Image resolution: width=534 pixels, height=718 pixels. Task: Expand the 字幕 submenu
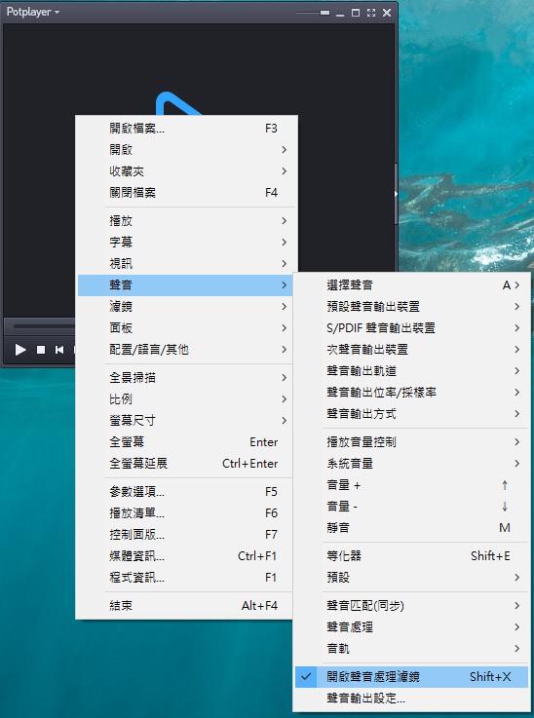pos(185,243)
